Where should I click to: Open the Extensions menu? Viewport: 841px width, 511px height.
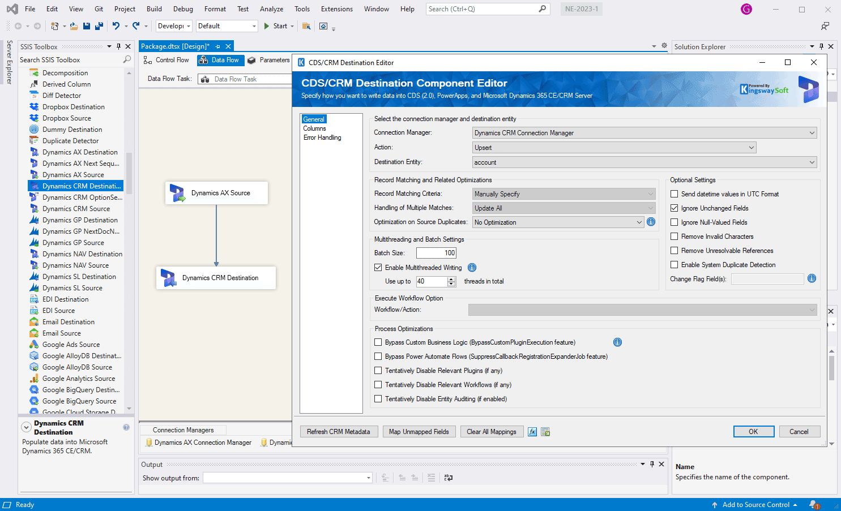click(x=336, y=9)
